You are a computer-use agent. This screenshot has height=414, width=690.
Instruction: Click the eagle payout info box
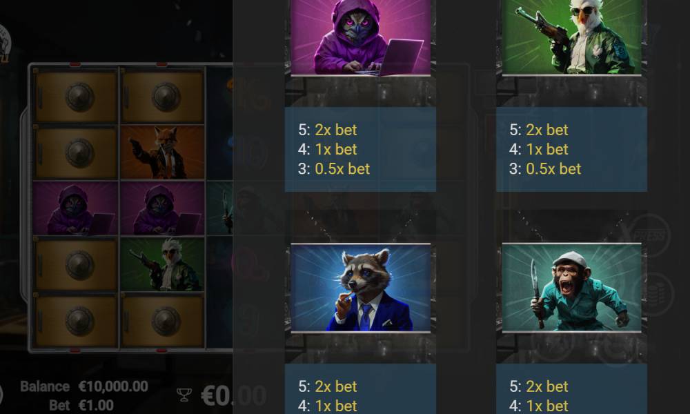pyautogui.click(x=571, y=149)
